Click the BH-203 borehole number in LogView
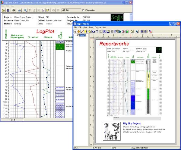Image resolution: width=181 pixels, height=150 pixels. pos(86,17)
